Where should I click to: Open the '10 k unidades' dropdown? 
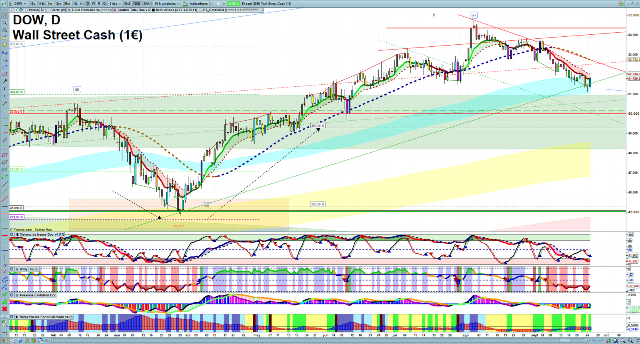167,4
